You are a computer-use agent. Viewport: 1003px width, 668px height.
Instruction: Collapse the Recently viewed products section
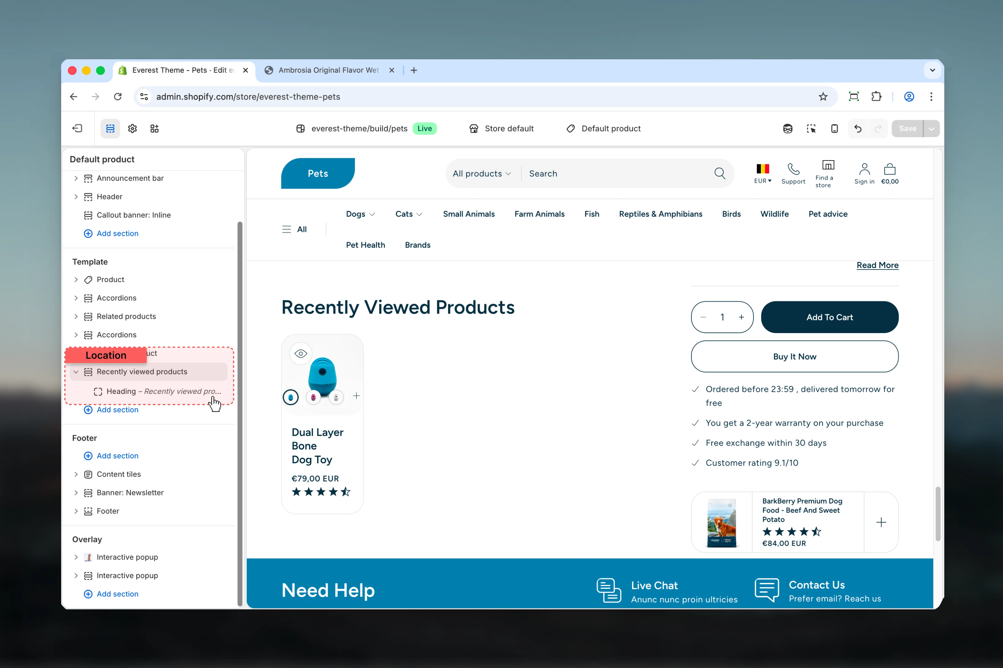76,372
